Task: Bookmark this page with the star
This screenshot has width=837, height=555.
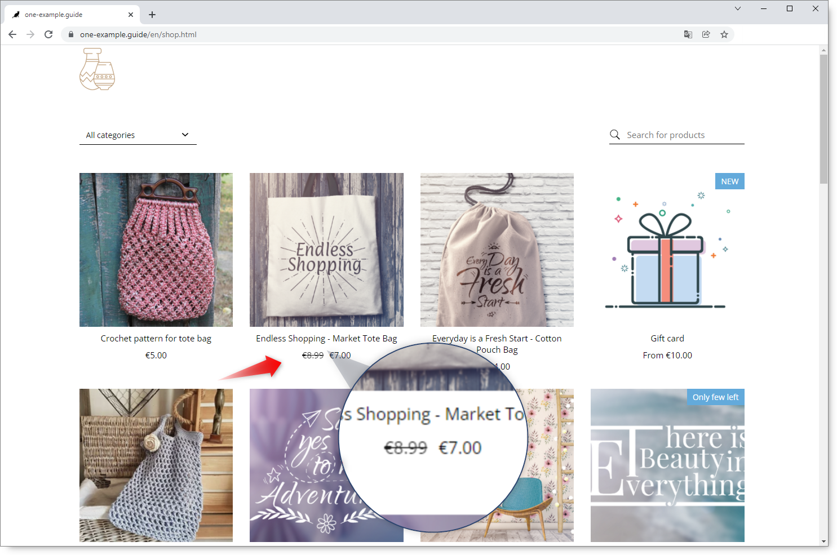Action: pos(724,34)
